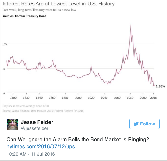Open the nytimes.com article link
Viewport: 167px width, 161px height.
[43, 147]
